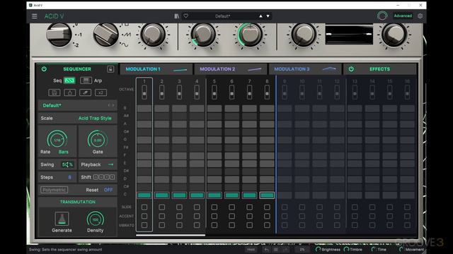Image resolution: width=453 pixels, height=254 pixels.
Task: Open the Modulation 2 tab
Action: click(x=231, y=69)
